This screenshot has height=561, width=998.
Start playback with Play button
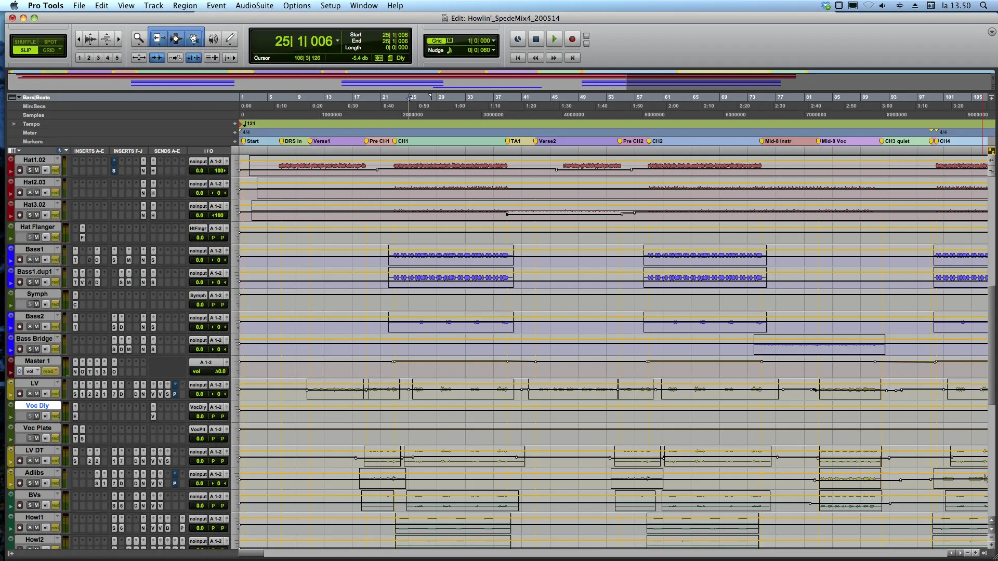(554, 39)
